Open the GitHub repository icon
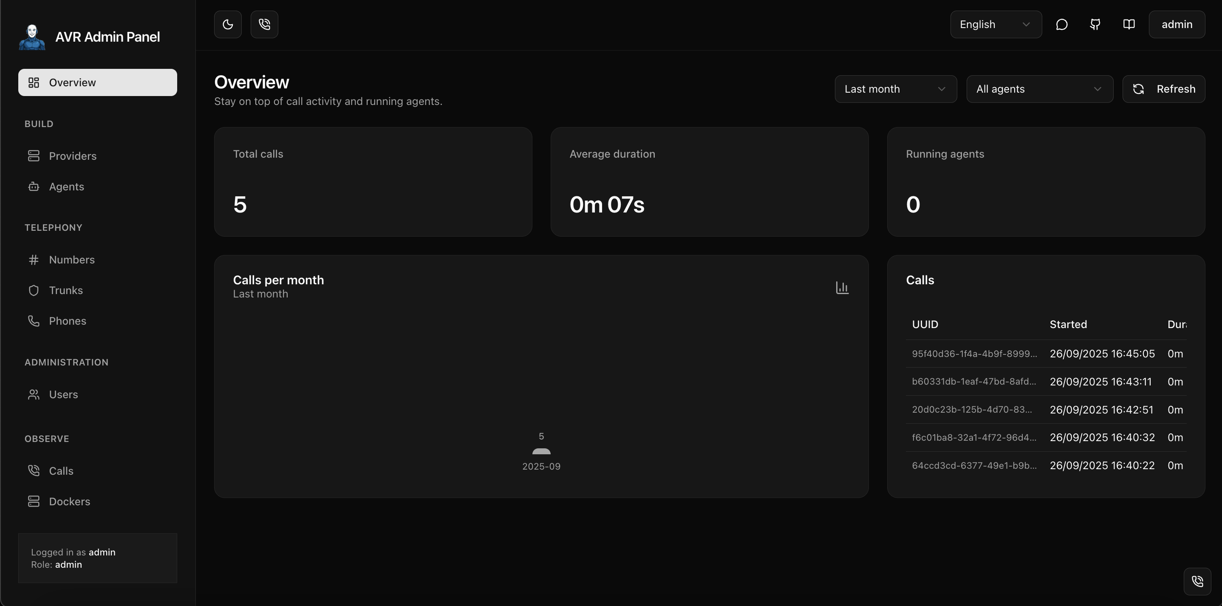 pyautogui.click(x=1095, y=24)
